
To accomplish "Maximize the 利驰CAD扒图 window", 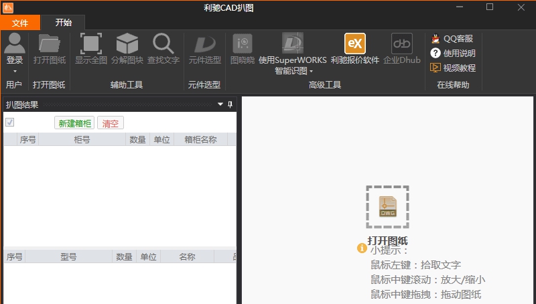I will pos(490,7).
